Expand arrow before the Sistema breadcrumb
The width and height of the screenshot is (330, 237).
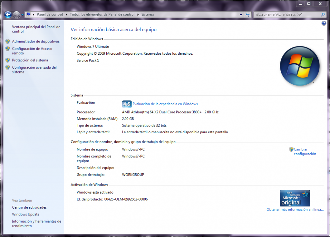point(138,14)
